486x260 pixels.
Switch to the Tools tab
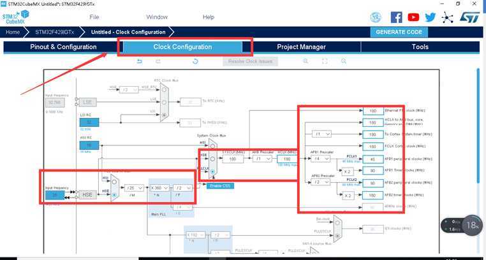click(x=420, y=47)
